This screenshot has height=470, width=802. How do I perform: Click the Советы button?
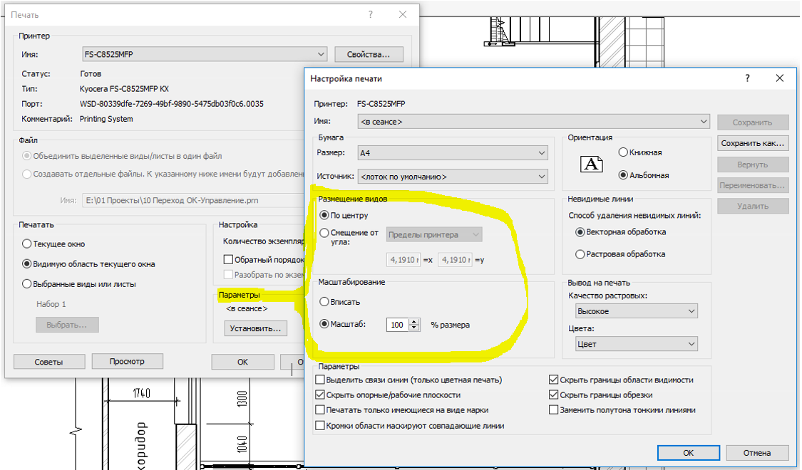click(x=49, y=362)
